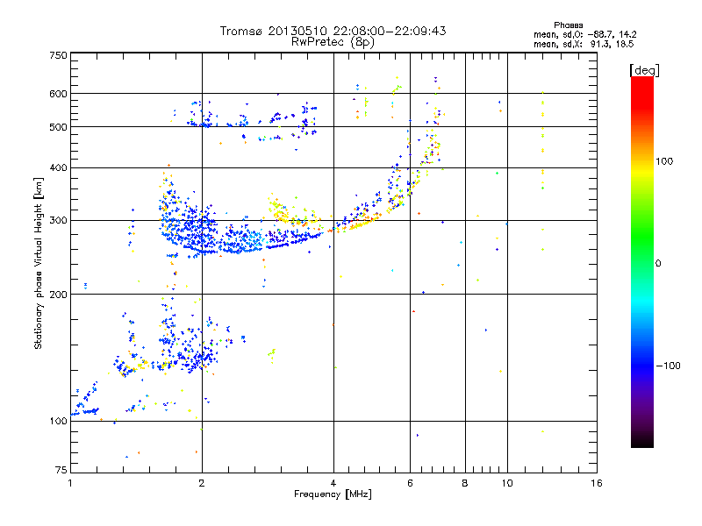Click the 'Phases' header text
The image size is (702, 526).
[568, 25]
